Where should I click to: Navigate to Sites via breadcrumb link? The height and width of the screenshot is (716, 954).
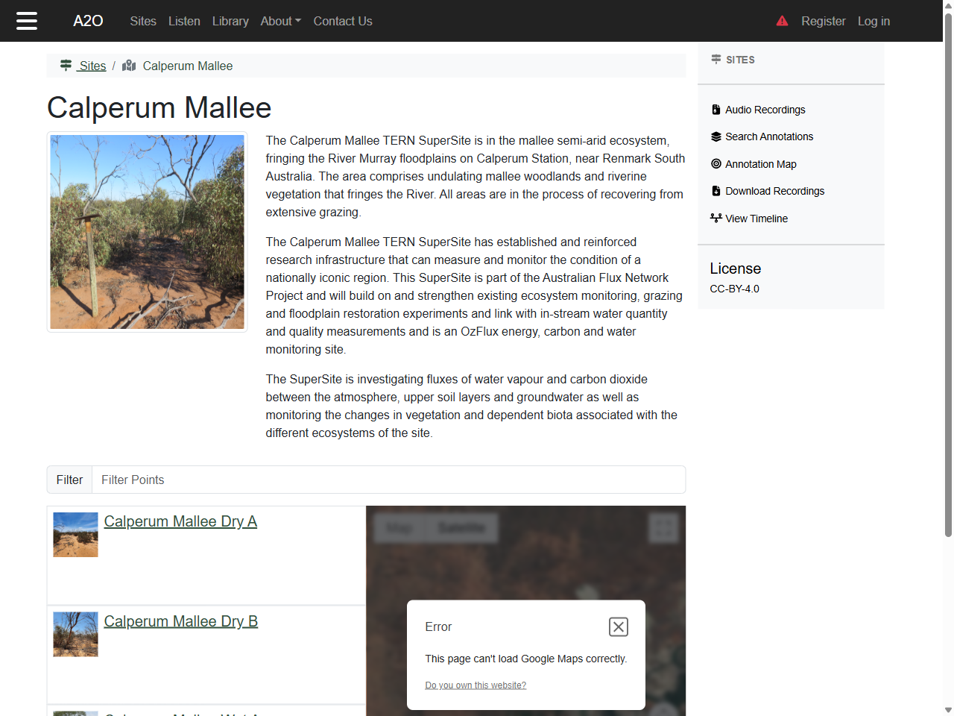pos(92,66)
